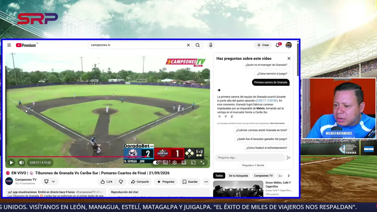Dislike the video
377x212 pixels.
pos(121,182)
